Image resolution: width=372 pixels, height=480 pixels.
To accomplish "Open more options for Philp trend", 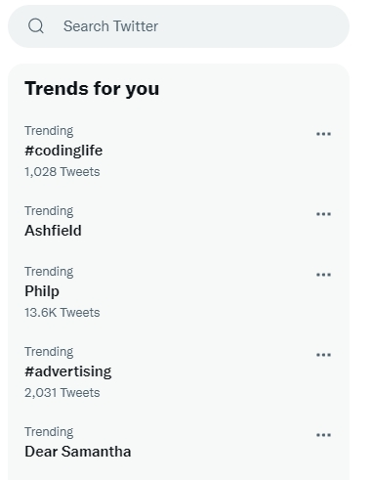I will pos(323,275).
